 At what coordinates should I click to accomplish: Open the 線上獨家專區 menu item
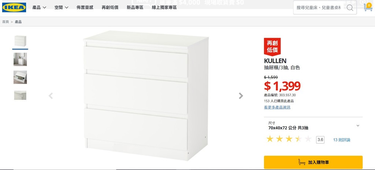(164, 7)
